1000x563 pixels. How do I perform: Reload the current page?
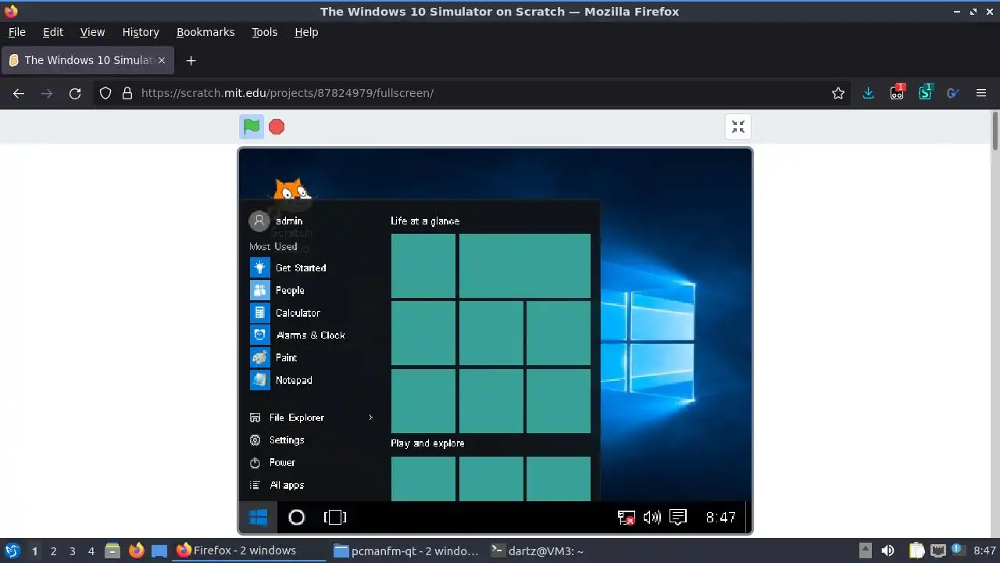75,93
